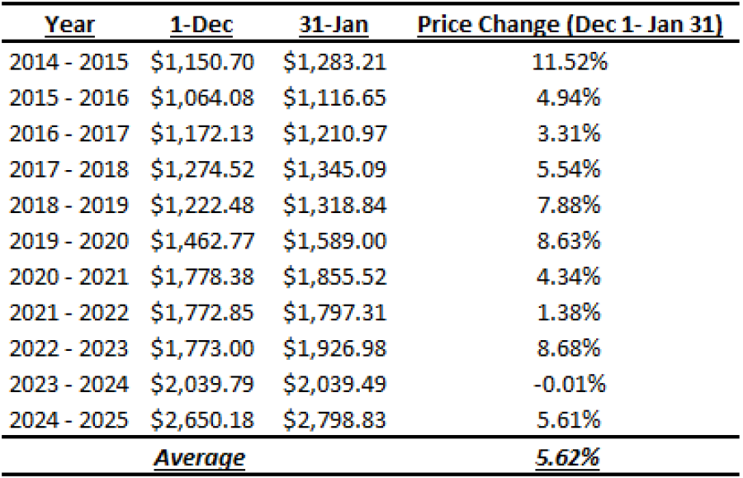Click the Year column header

69,25
